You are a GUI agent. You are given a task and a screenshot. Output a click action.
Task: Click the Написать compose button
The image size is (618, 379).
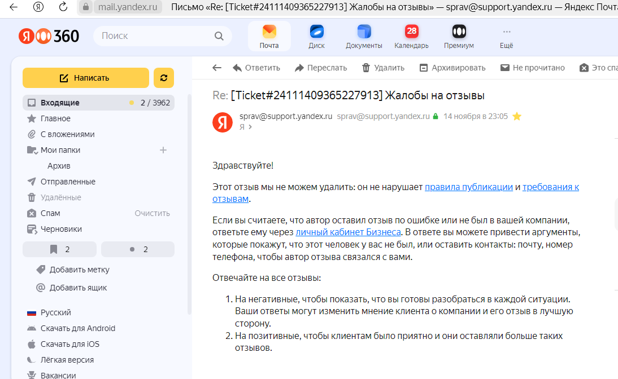[85, 78]
